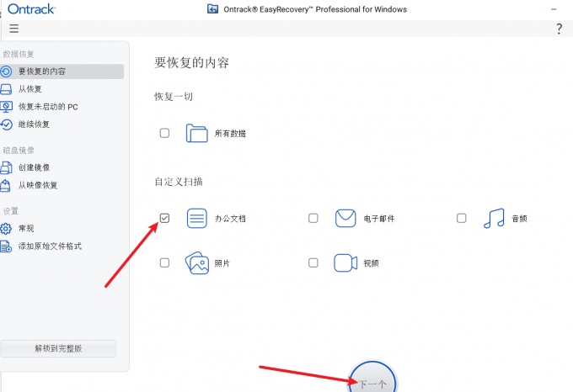Click the 继续恢复 icon
Viewport: 573px width, 392px height.
click(x=6, y=124)
